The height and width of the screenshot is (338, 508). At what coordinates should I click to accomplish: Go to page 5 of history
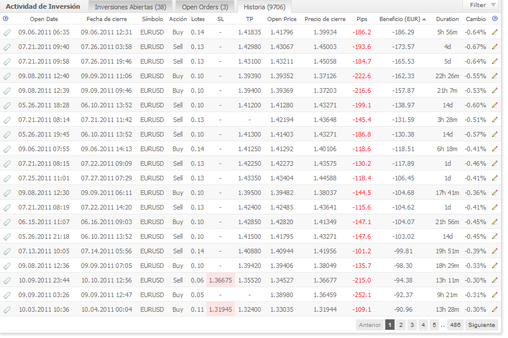(x=434, y=325)
